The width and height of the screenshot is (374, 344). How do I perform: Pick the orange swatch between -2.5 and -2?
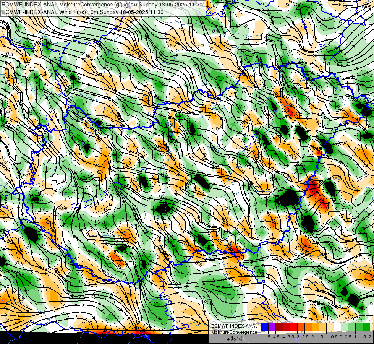[308, 327]
